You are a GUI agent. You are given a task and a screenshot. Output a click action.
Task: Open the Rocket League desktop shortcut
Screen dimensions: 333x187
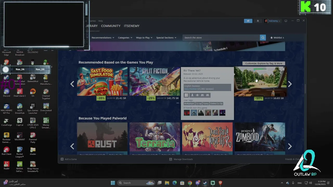pos(20,152)
